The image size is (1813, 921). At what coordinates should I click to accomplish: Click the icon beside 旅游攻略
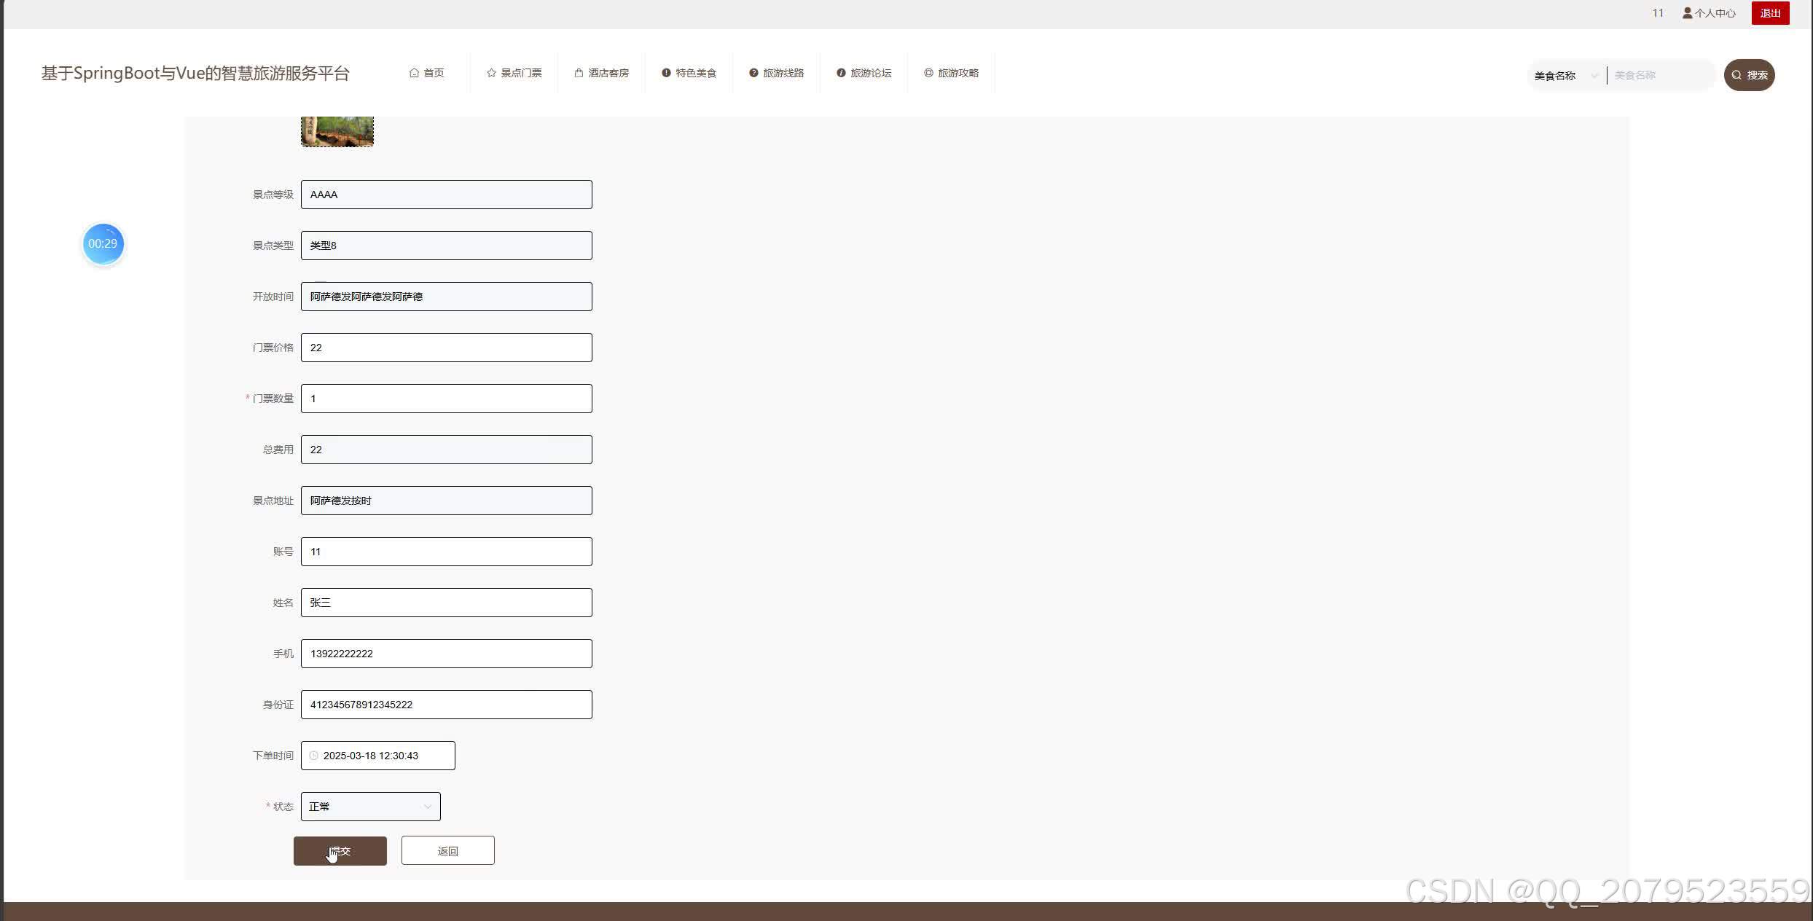click(x=928, y=73)
